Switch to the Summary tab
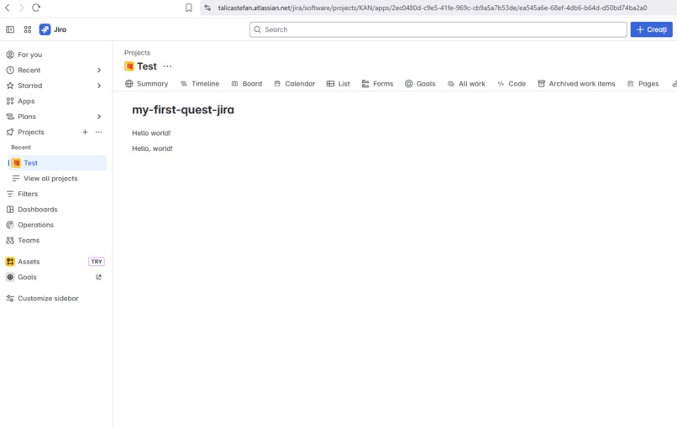Viewport: 677px width, 427px height. coord(146,84)
